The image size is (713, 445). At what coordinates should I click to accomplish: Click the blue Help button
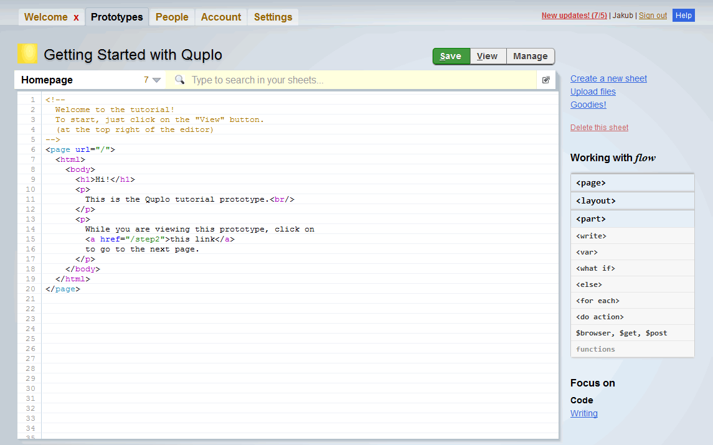pos(684,16)
